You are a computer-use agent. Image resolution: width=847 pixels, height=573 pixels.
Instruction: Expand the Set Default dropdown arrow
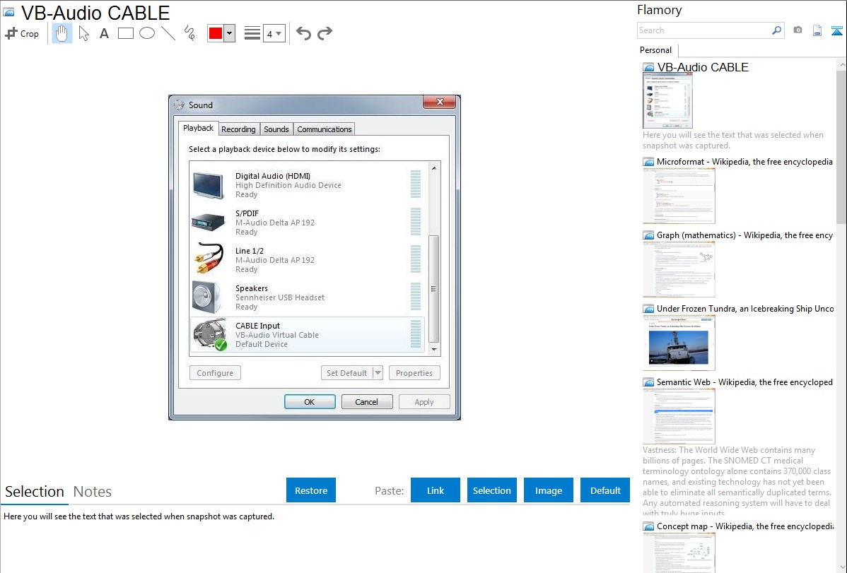(x=378, y=372)
